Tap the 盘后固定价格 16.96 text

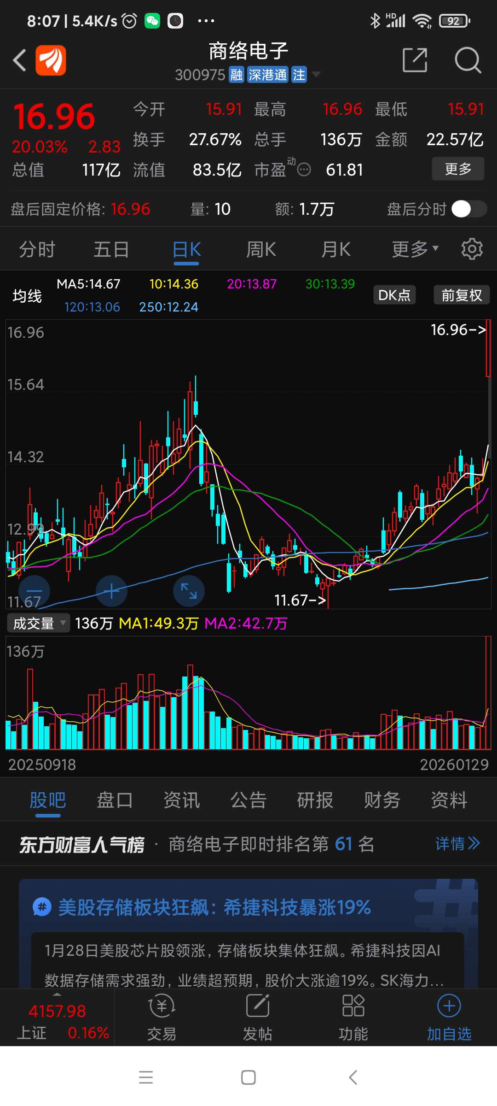(x=81, y=209)
